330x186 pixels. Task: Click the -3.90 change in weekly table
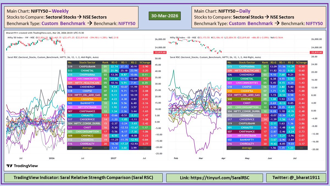click(x=144, y=66)
